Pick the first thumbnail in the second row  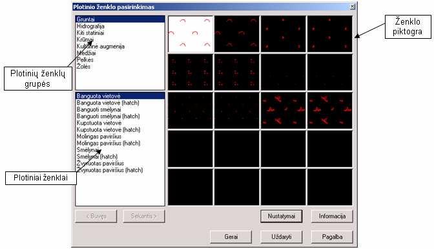click(191, 72)
